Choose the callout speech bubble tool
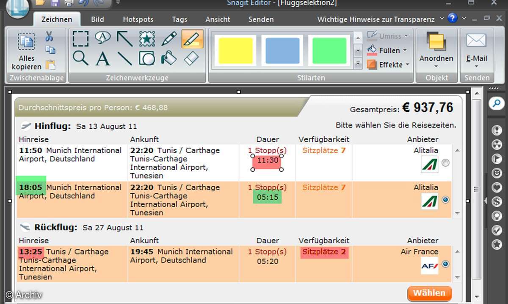Viewport: 508px width, 304px height. [103, 38]
